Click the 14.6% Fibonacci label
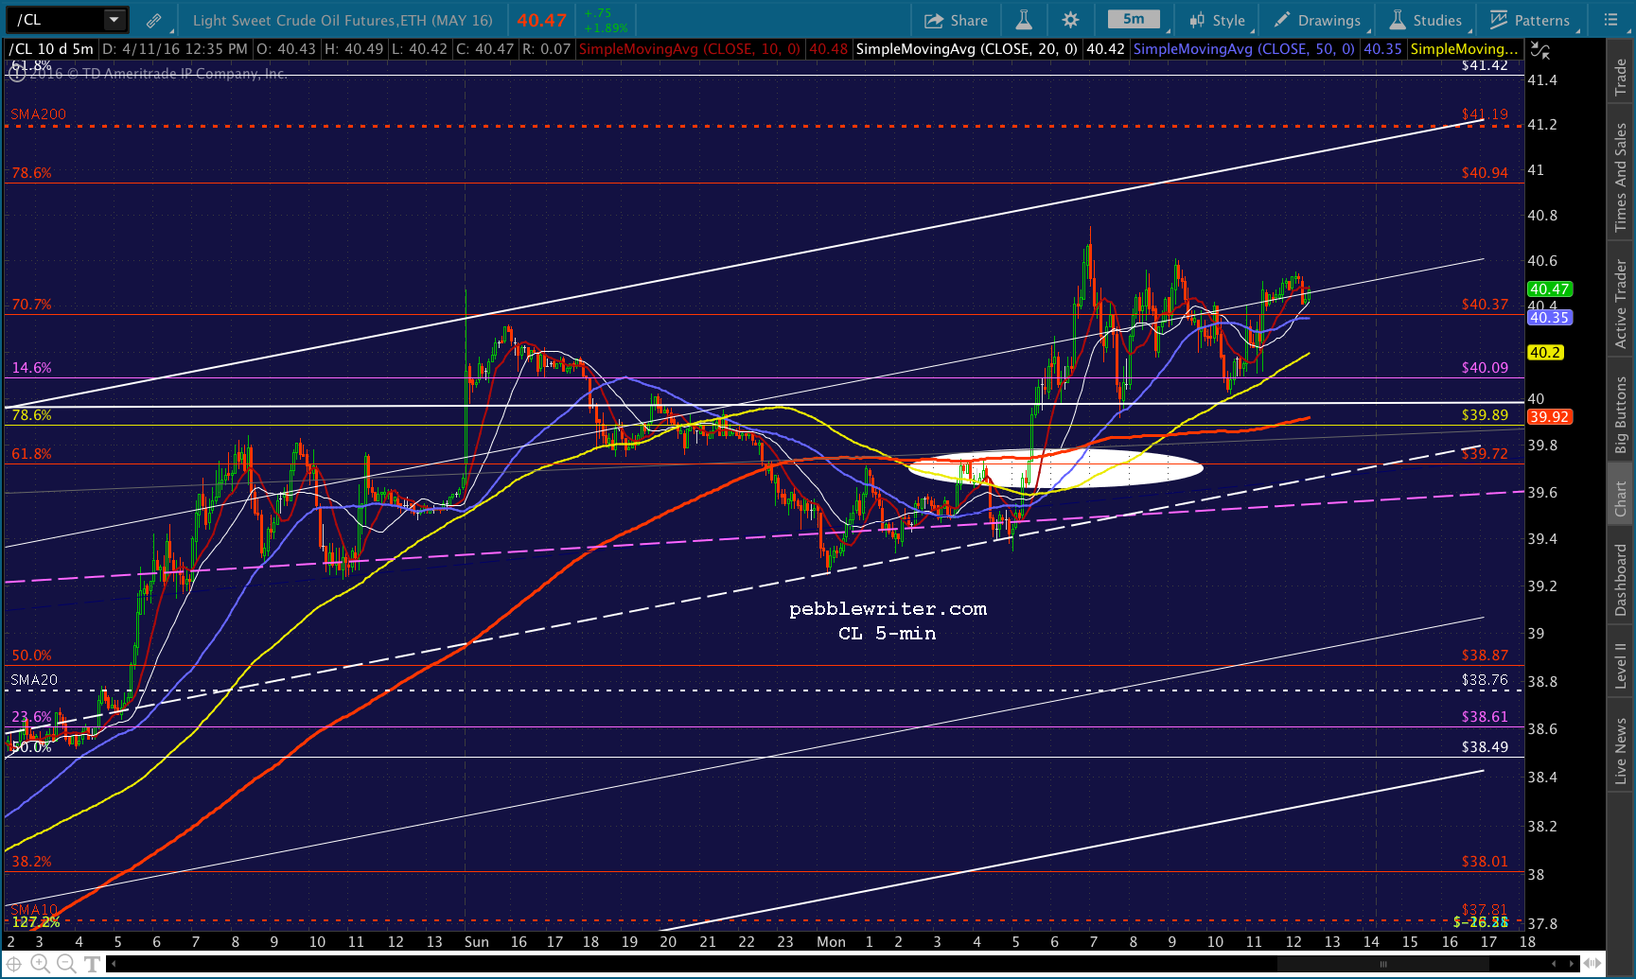Image resolution: width=1636 pixels, height=979 pixels. coord(31,368)
